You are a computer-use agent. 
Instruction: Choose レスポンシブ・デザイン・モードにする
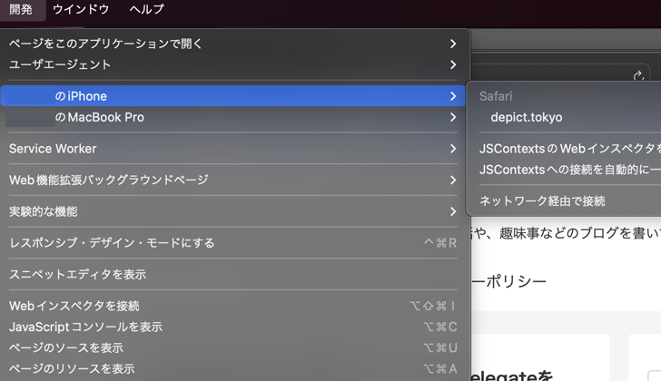pyautogui.click(x=232, y=243)
